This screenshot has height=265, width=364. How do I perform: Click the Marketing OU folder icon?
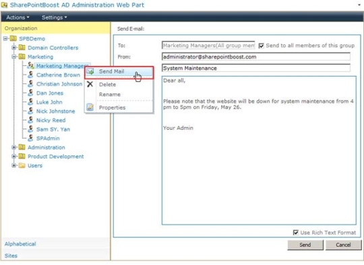(x=22, y=56)
